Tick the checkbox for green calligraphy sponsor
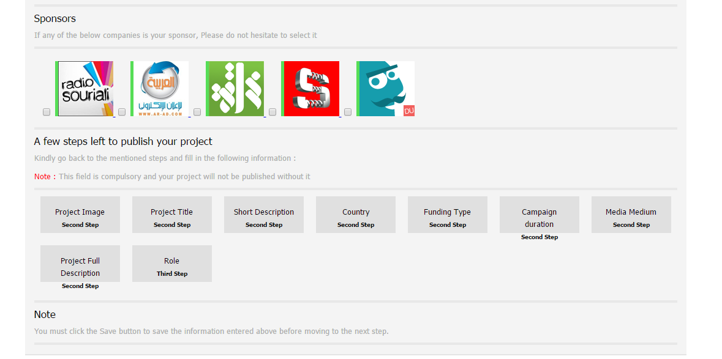Viewport: 722px width, 359px height. point(197,112)
